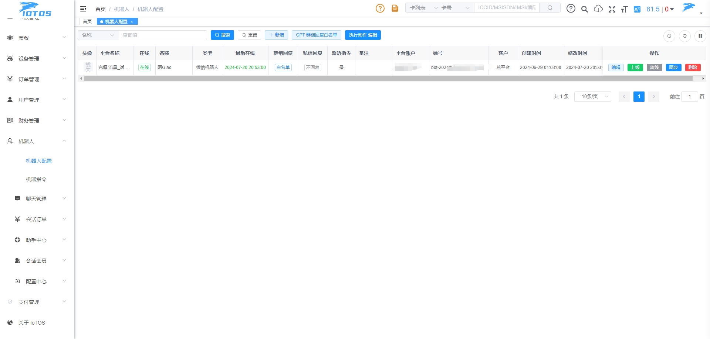
Task: Click the round table search toggle icon
Action: 669,36
